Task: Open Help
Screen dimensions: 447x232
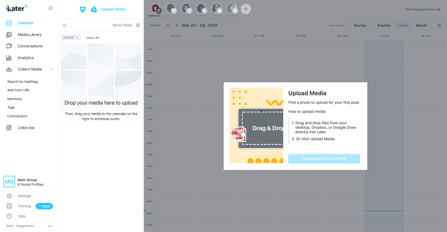Action: pos(22,216)
